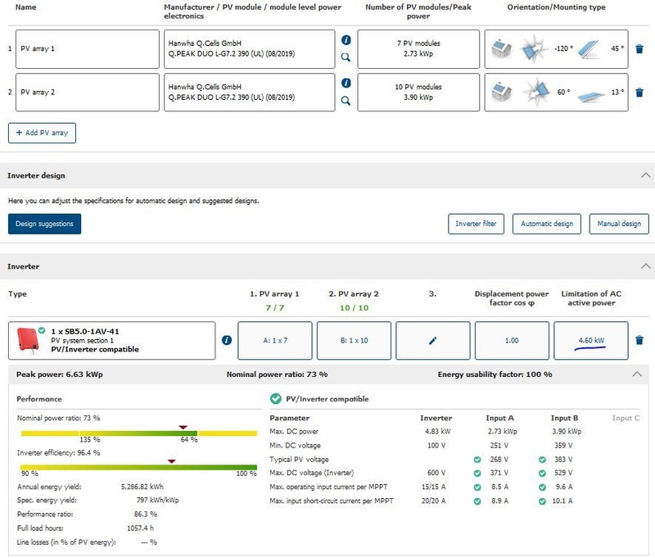Delete PV array 2 with trash icon
This screenshot has height=558, width=655.
pyautogui.click(x=639, y=93)
